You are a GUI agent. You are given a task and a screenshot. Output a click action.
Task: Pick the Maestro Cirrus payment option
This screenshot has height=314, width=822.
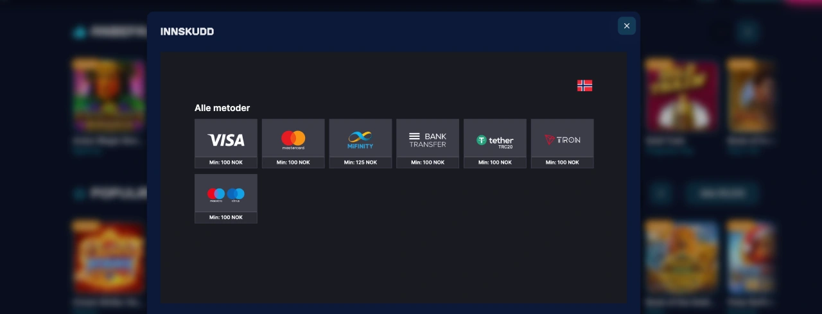(x=226, y=198)
